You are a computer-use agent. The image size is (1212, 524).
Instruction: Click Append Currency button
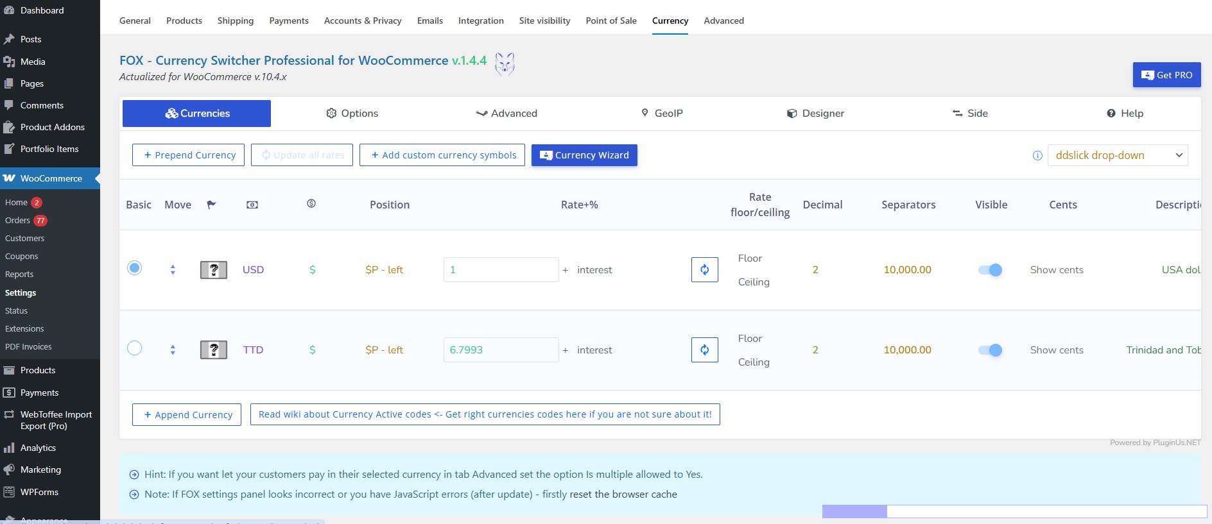point(187,415)
